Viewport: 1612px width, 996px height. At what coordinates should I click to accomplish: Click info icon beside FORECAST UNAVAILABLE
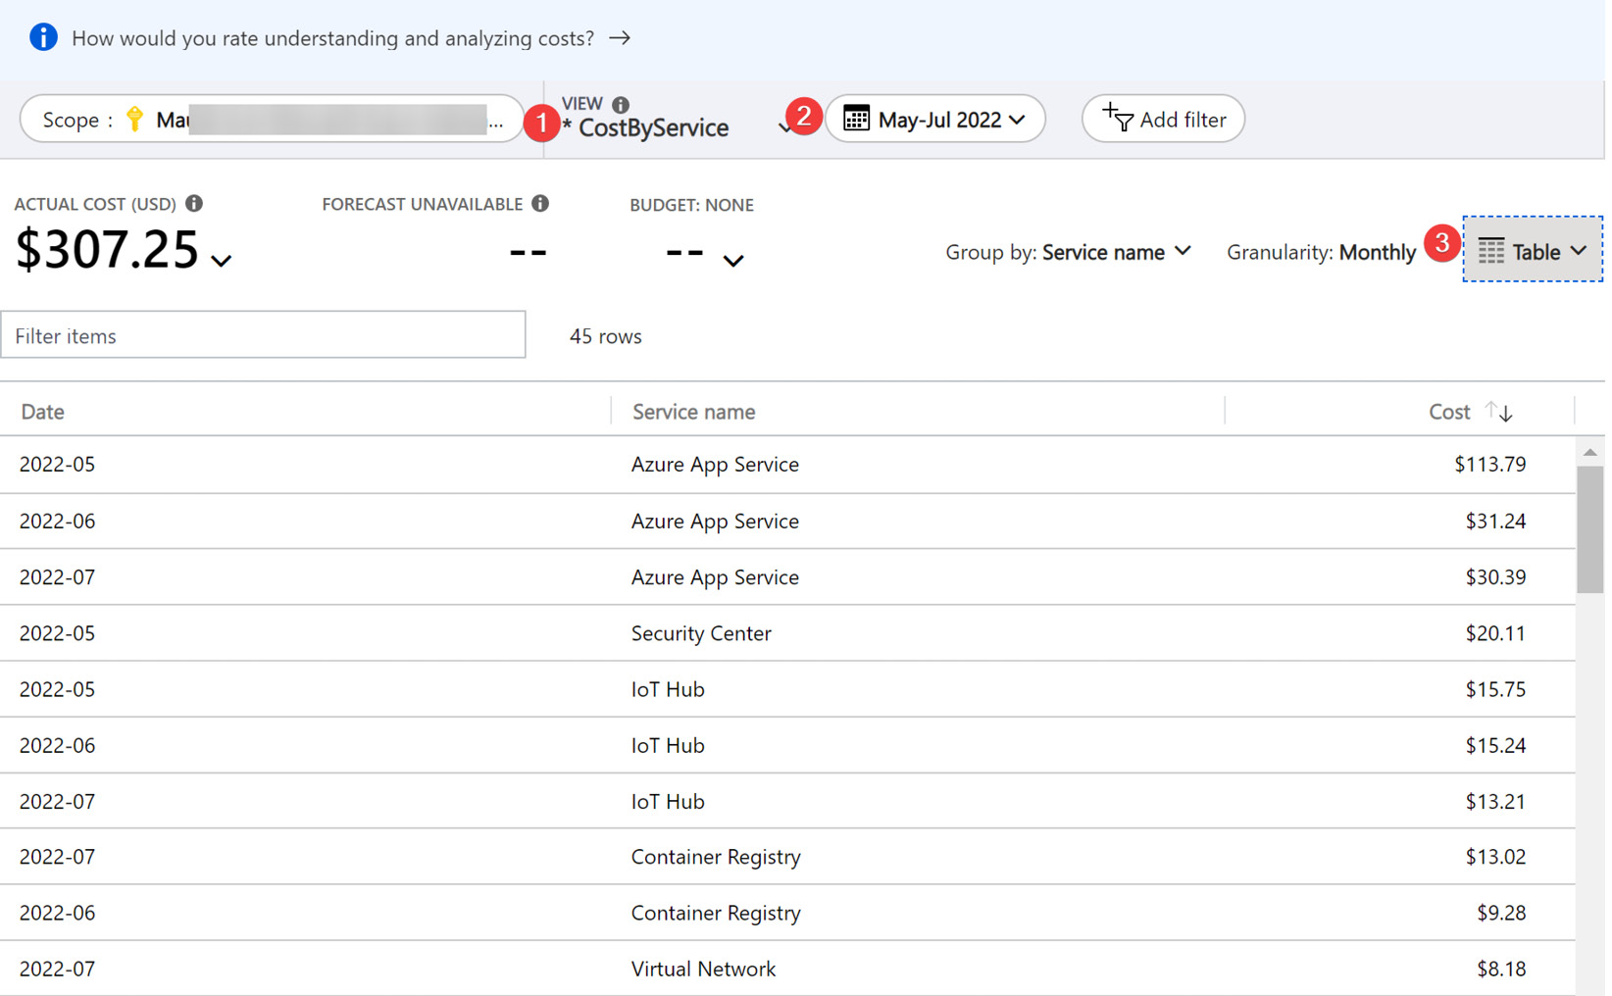[540, 204]
